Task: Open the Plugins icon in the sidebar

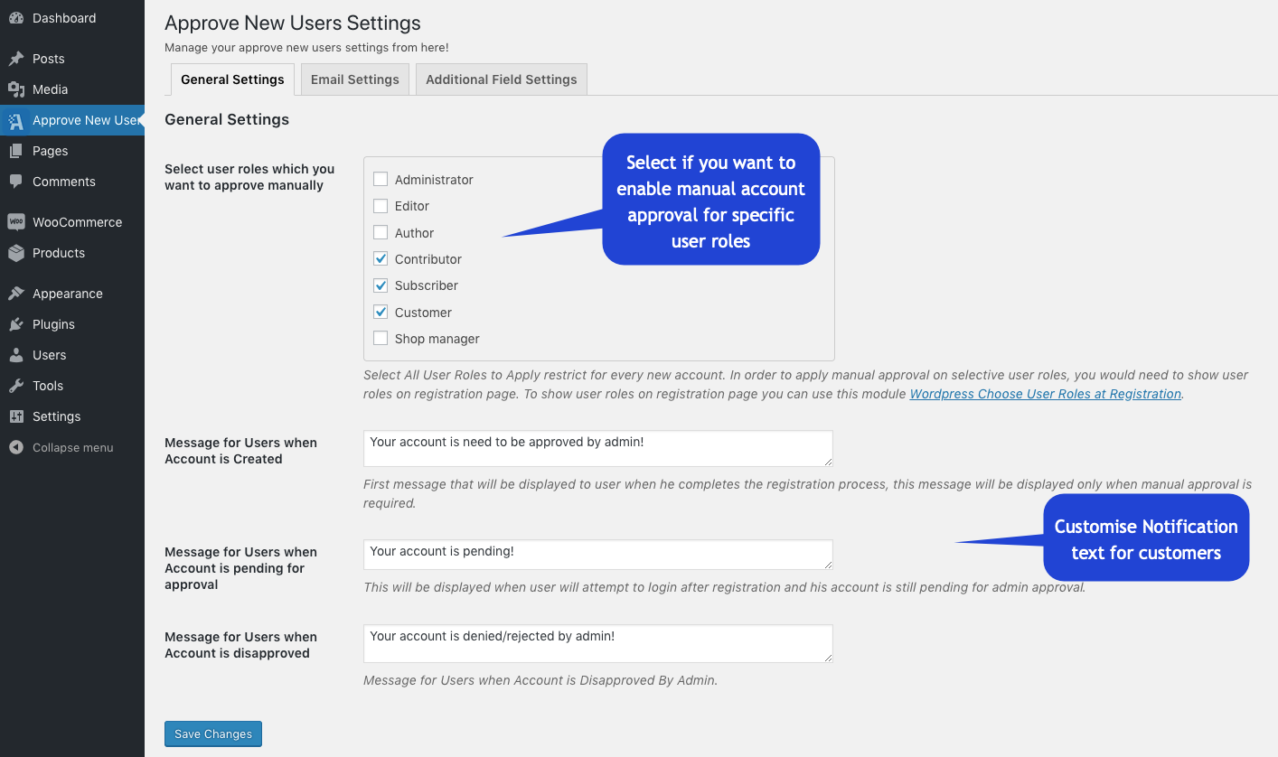Action: click(x=18, y=323)
